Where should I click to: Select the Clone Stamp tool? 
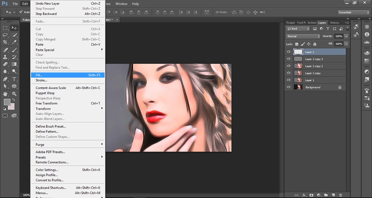[x=5, y=57]
